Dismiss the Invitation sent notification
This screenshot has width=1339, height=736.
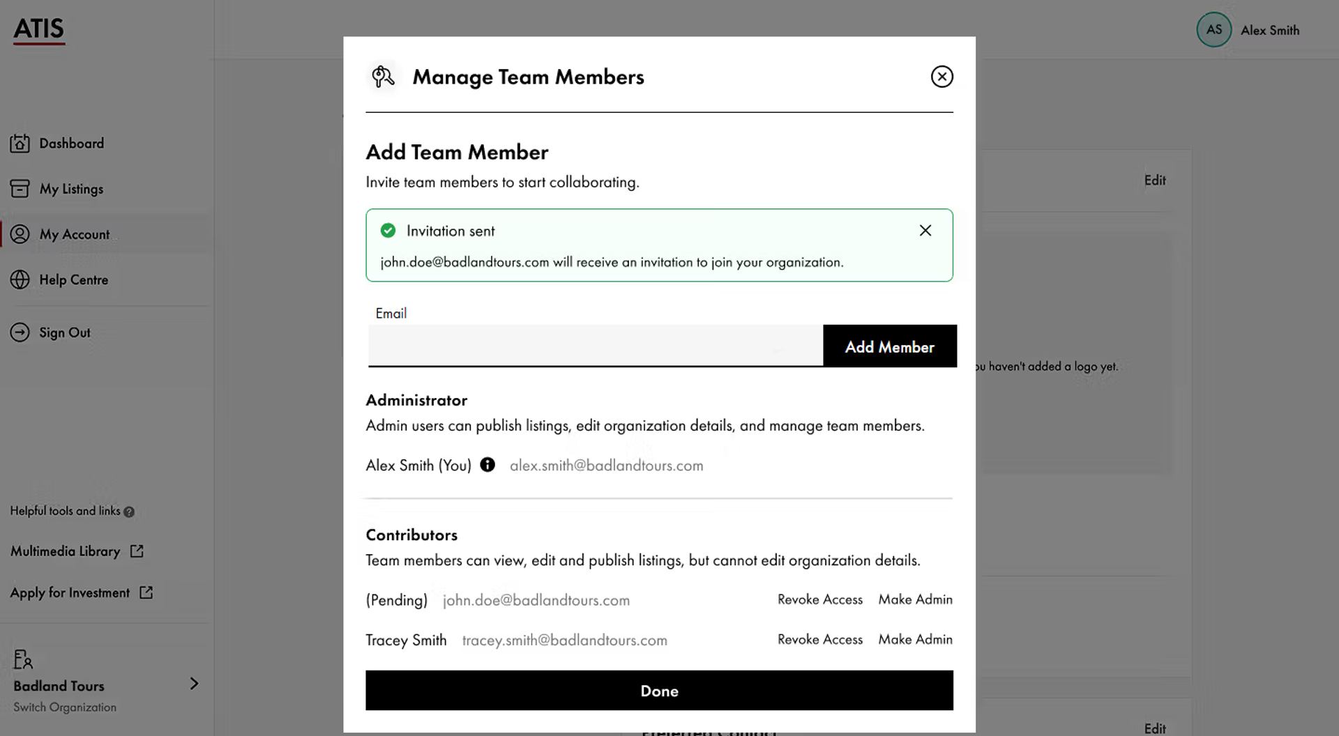(x=925, y=231)
